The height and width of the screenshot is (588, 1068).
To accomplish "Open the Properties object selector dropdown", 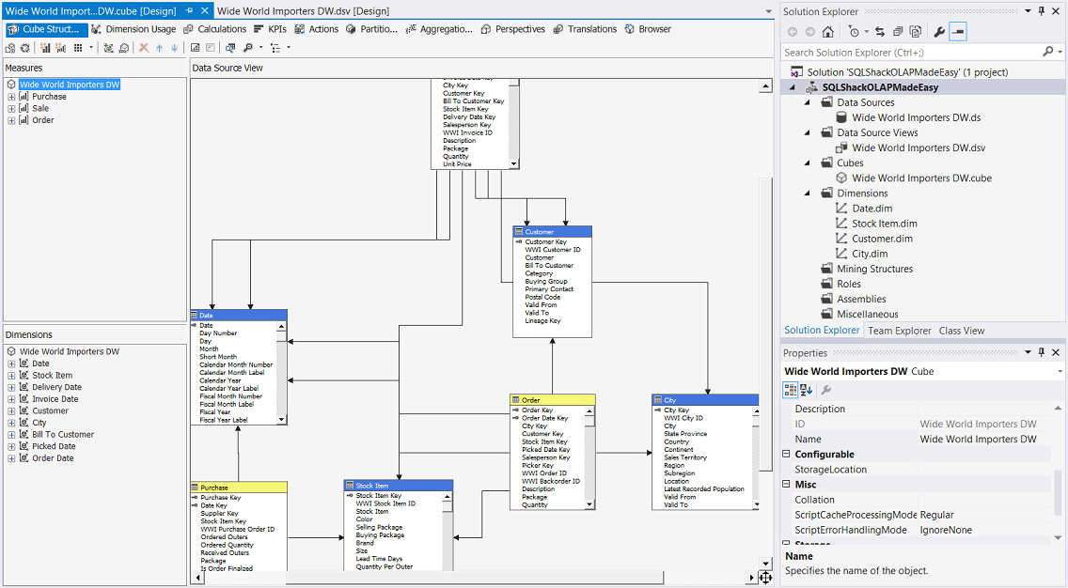I will (1060, 372).
